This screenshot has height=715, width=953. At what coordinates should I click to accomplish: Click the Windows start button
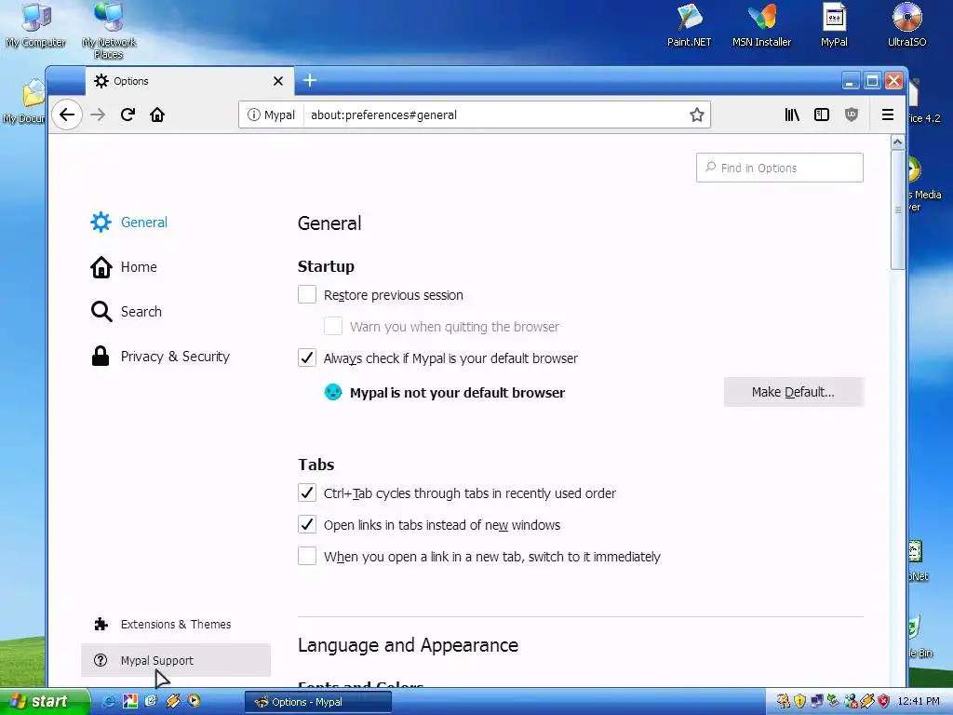point(45,701)
